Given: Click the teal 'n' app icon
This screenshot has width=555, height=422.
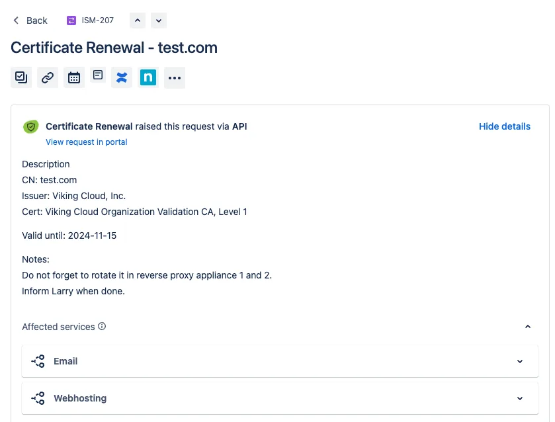Looking at the screenshot, I should tap(148, 77).
